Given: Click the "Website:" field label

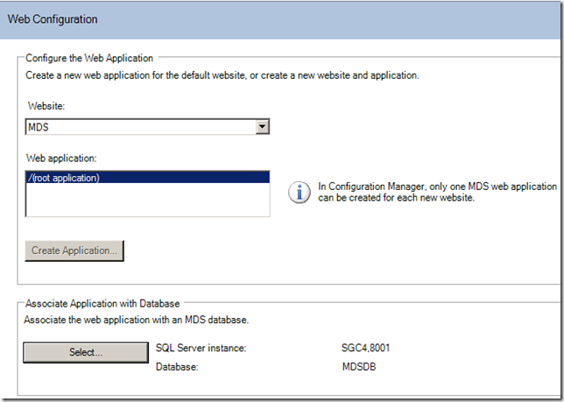Looking at the screenshot, I should point(46,105).
